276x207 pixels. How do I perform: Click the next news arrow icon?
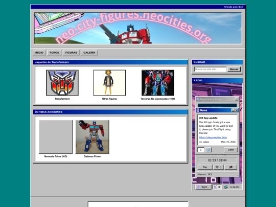[209, 150]
